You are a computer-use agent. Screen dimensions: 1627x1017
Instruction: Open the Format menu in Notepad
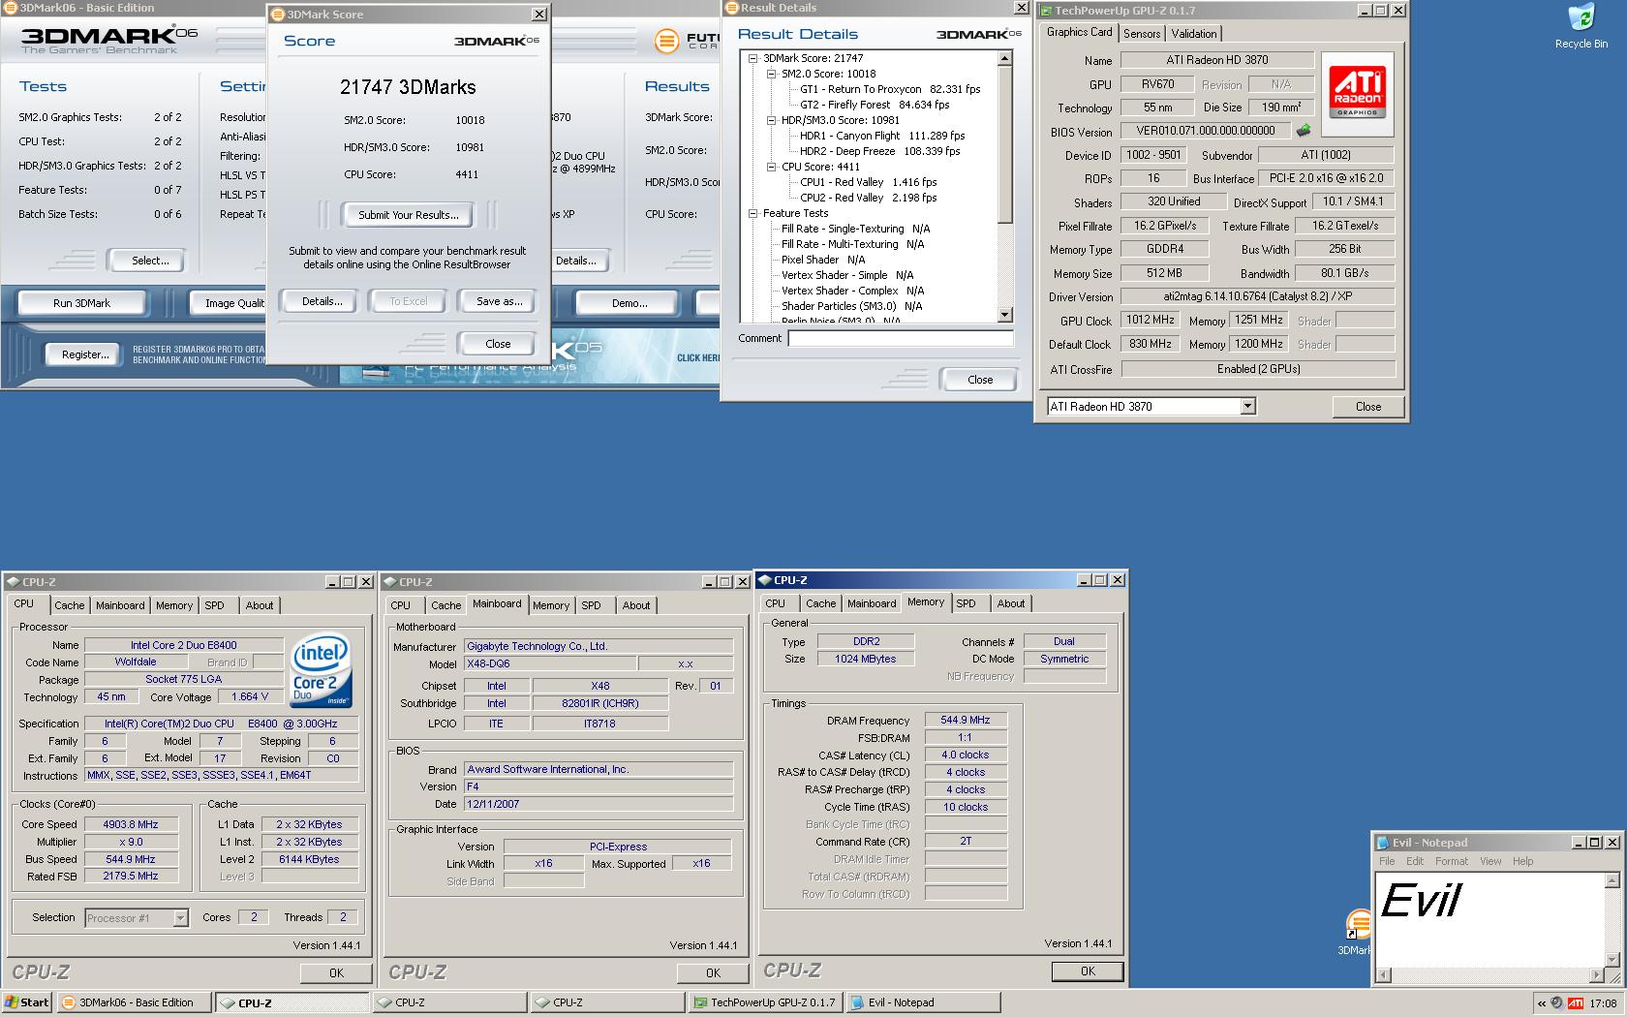point(1451,861)
